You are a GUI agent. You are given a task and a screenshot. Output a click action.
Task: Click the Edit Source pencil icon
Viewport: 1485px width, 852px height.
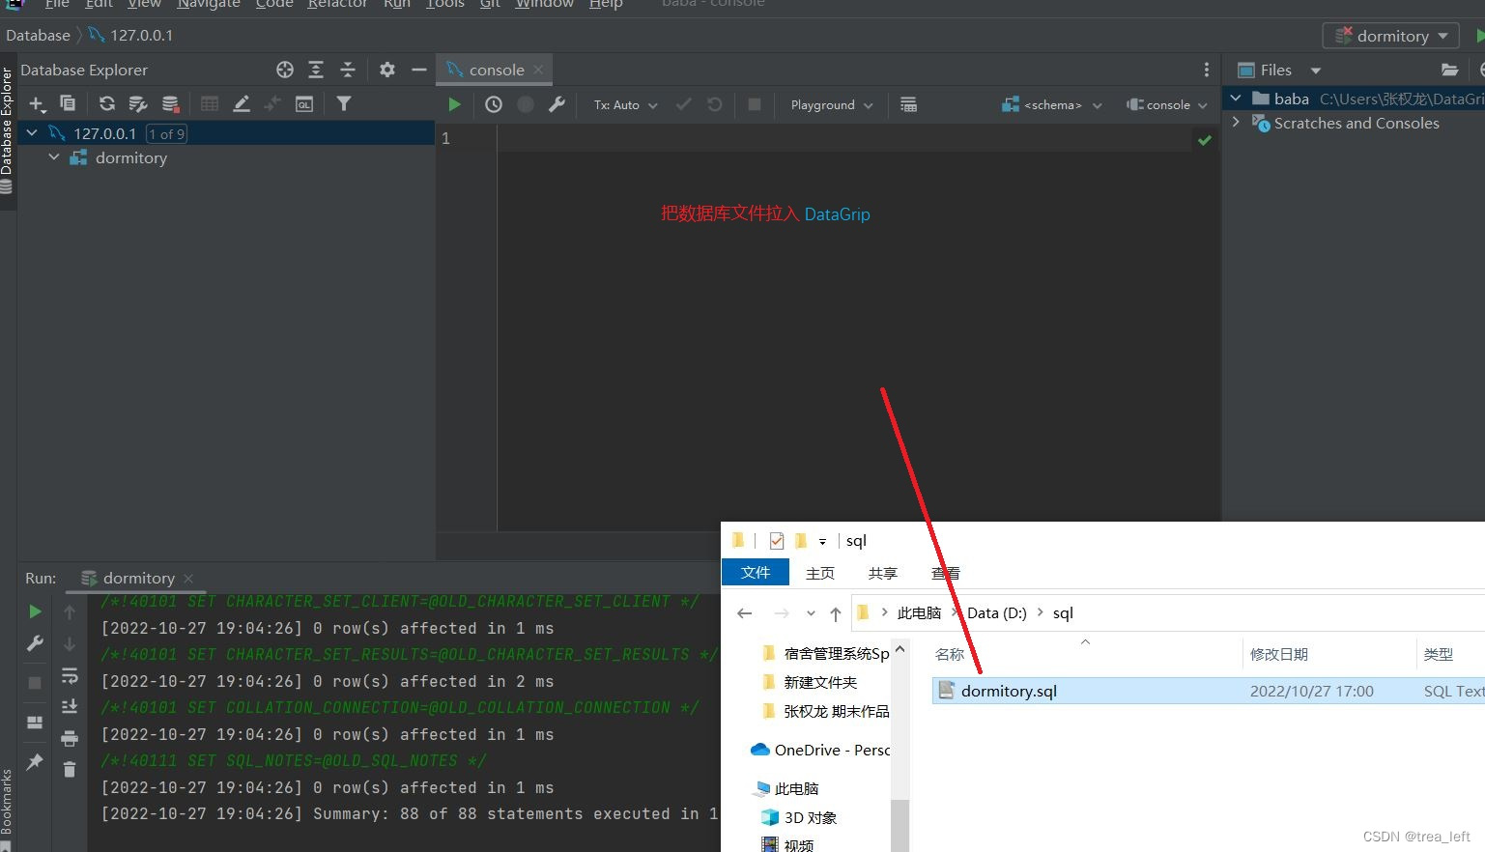pos(242,103)
